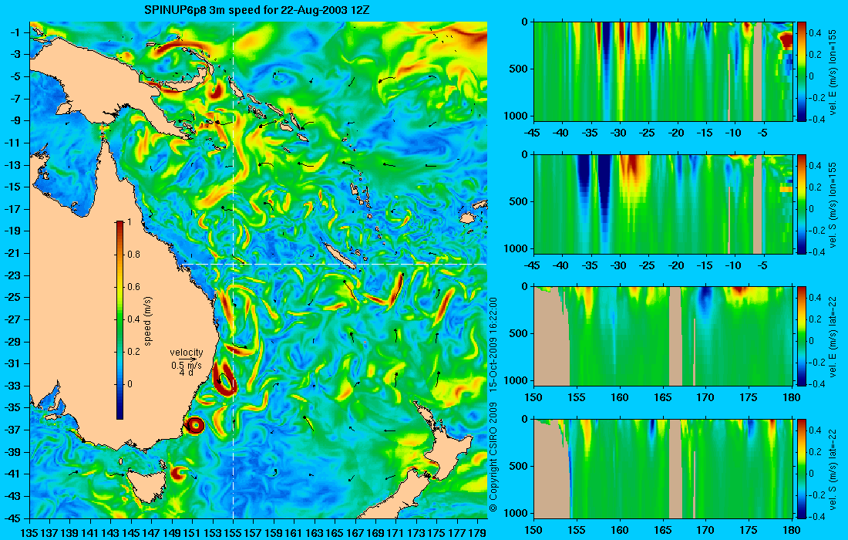Viewport: 848px width, 540px height.
Task: Click the "-45" latitude label on the main map's left axis
Action: (12, 518)
